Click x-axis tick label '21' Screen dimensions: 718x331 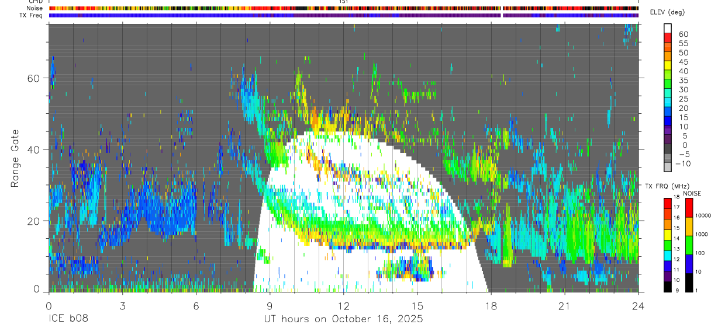564,305
